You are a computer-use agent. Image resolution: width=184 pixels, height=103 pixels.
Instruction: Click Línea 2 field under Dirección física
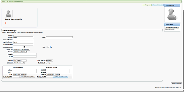tap(24, 72)
